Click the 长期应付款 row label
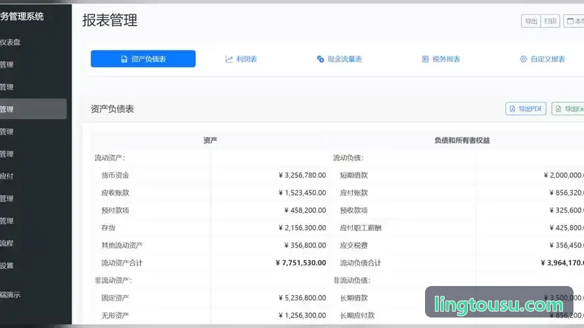584x328 pixels. (357, 315)
